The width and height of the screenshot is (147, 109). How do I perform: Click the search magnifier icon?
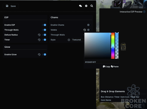[92, 6]
